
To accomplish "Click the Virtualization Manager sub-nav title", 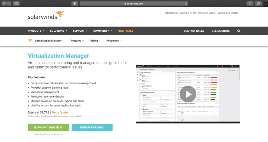I will pos(48,41).
